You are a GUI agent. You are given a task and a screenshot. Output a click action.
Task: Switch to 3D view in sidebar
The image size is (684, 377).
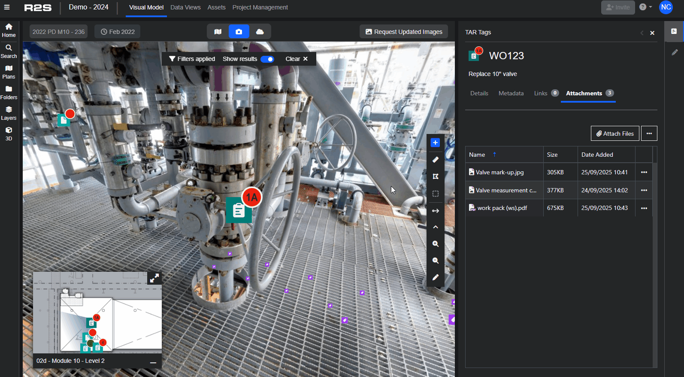pos(9,134)
